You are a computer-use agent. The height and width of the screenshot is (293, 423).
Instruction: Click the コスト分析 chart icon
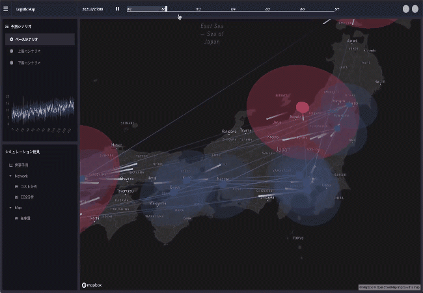[16, 186]
